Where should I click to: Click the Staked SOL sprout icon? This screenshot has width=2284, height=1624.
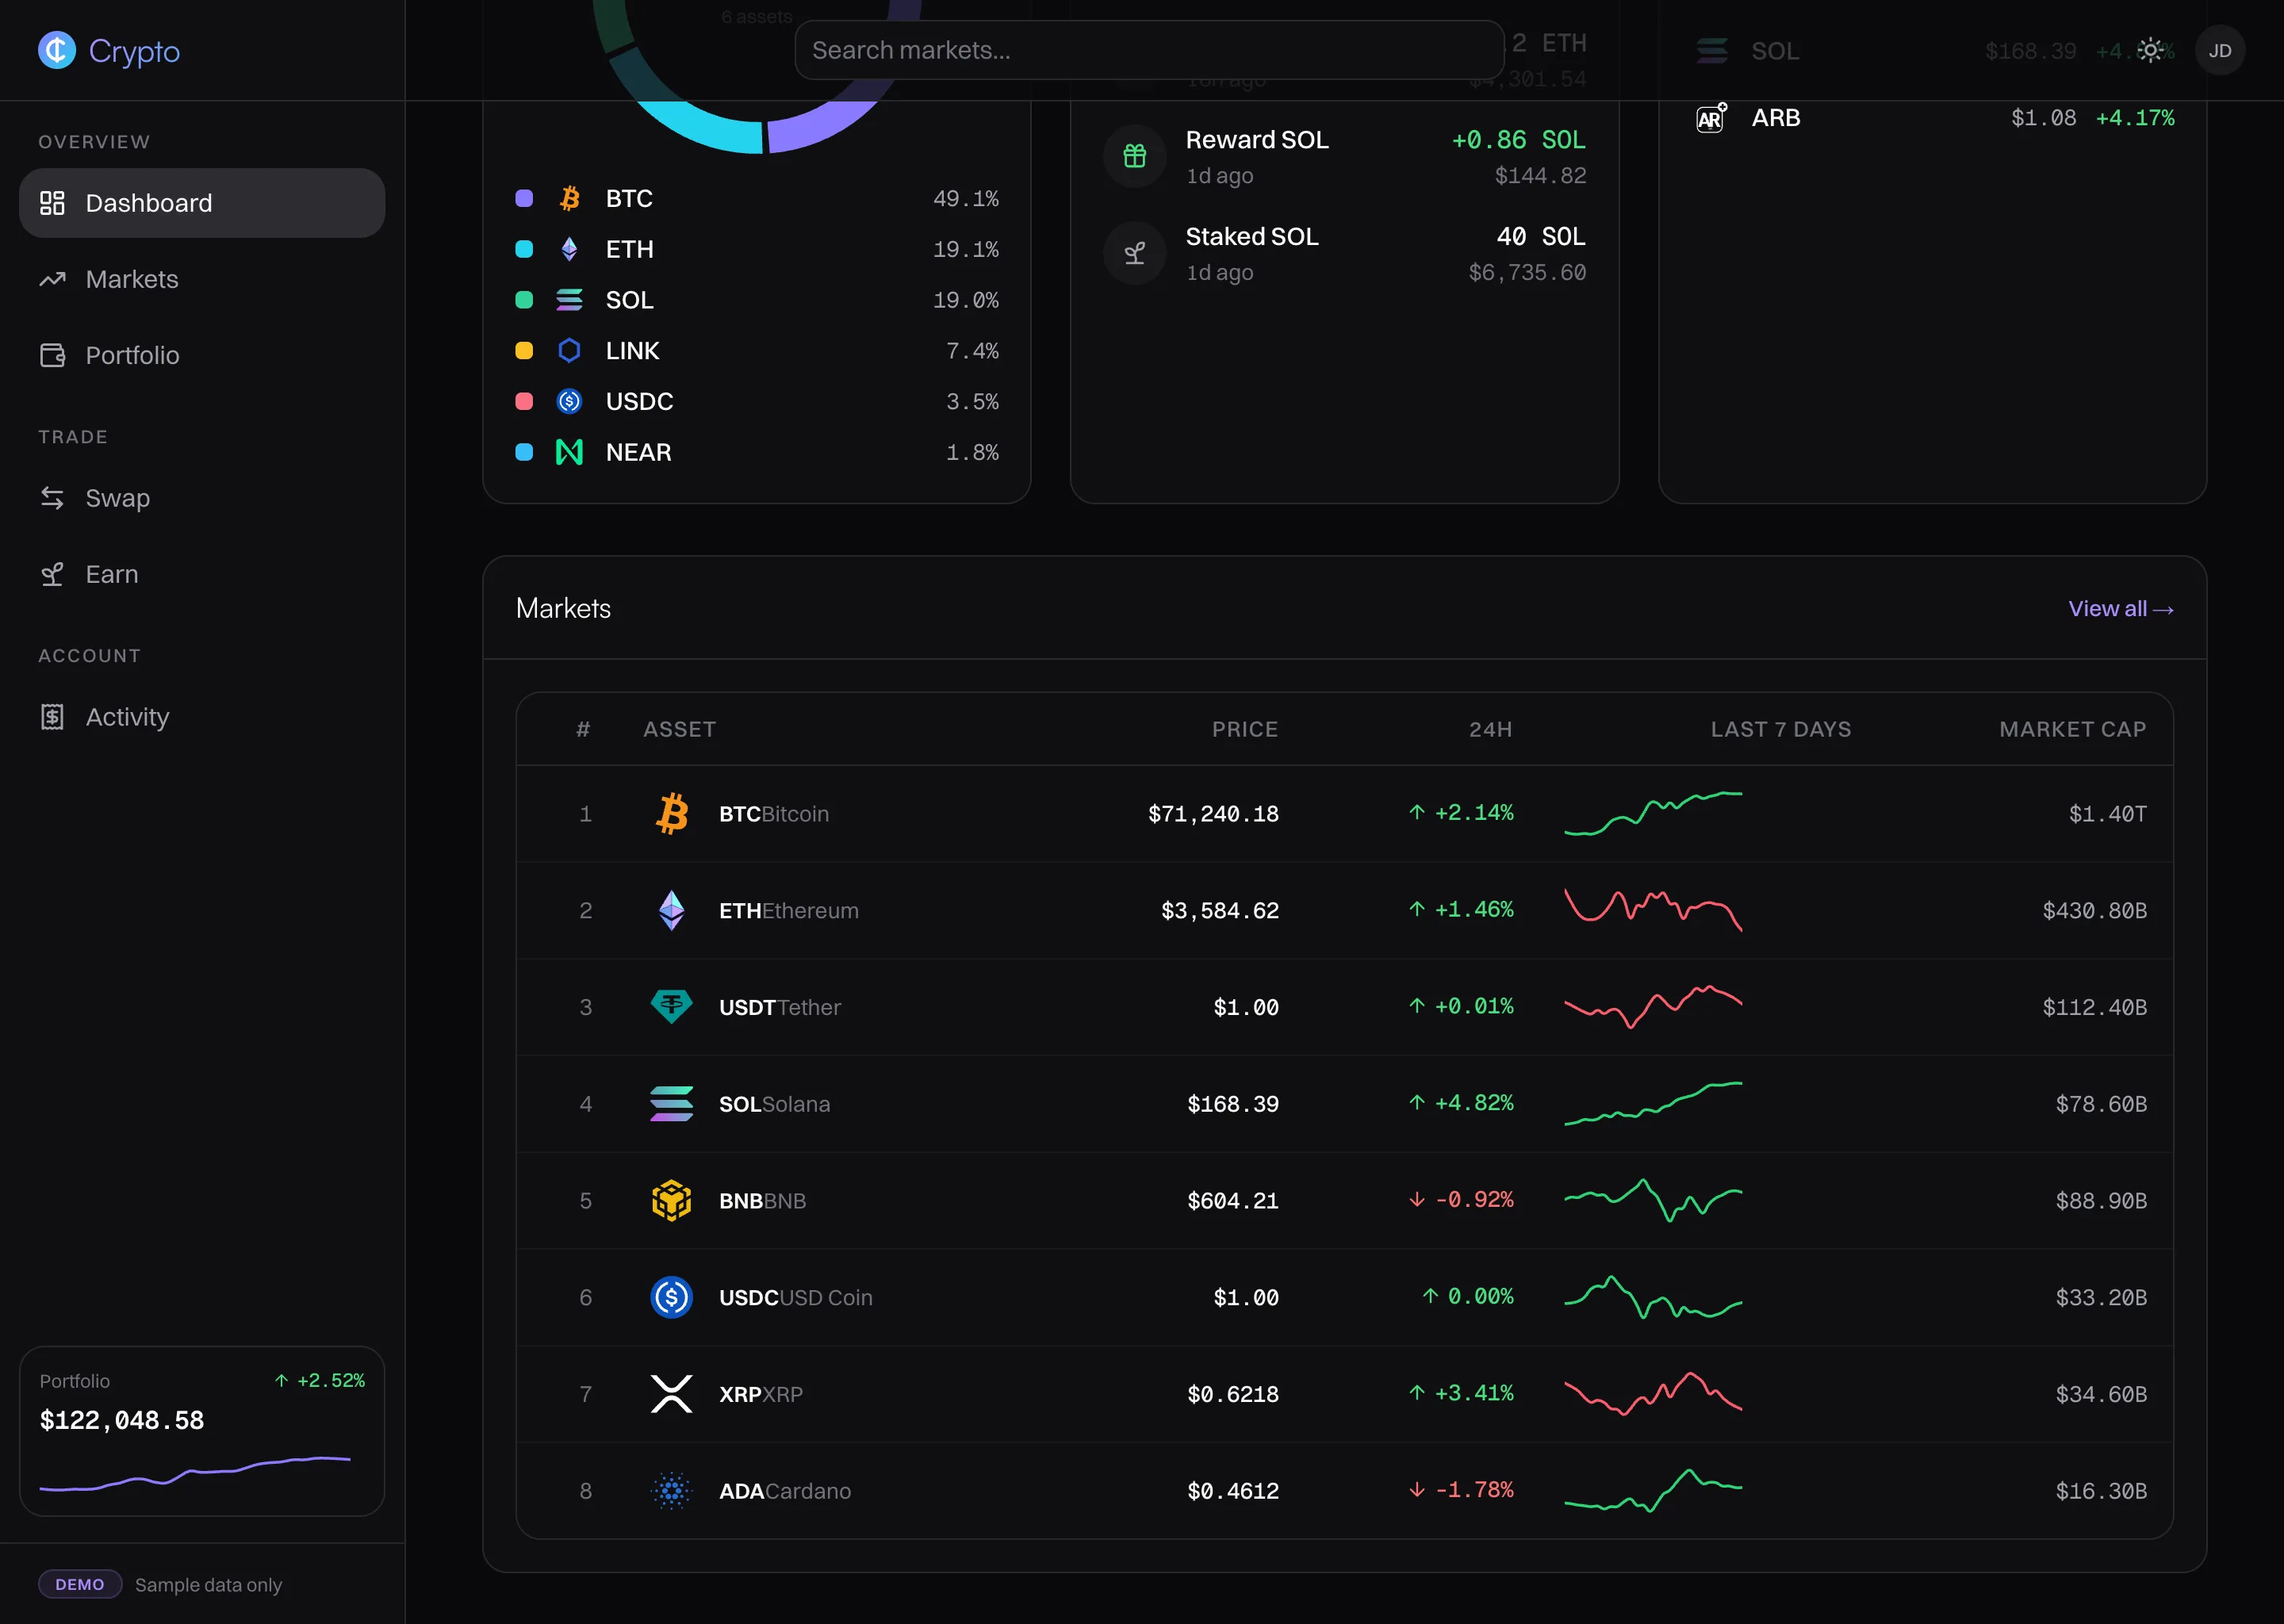click(1135, 253)
